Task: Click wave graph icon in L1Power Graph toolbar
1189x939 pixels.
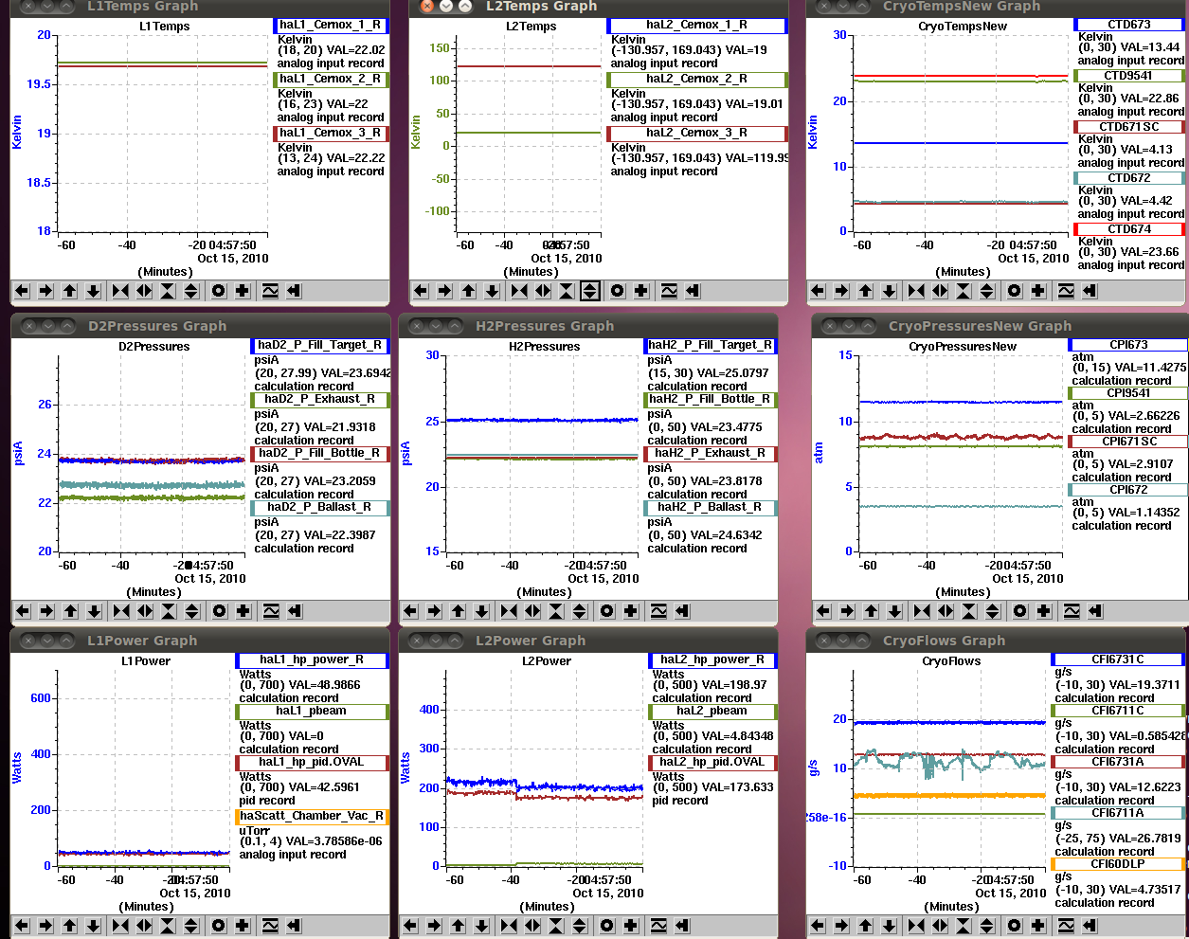Action: coord(270,926)
